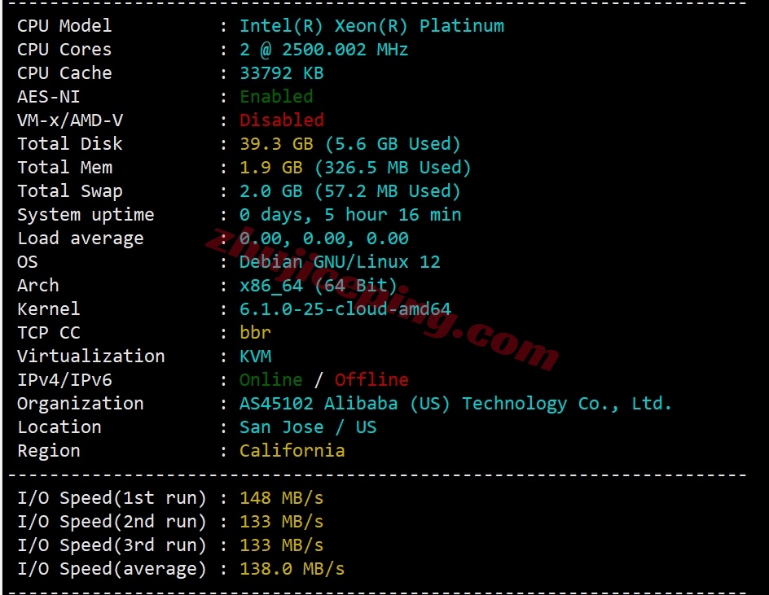Select the '138.0 MB/s' average value

pyautogui.click(x=292, y=568)
